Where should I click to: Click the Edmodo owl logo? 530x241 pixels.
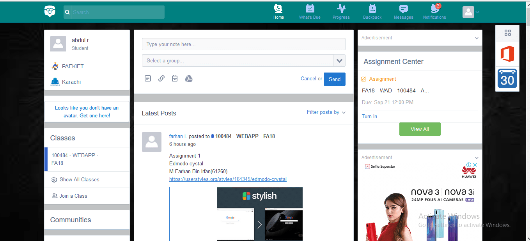click(50, 11)
